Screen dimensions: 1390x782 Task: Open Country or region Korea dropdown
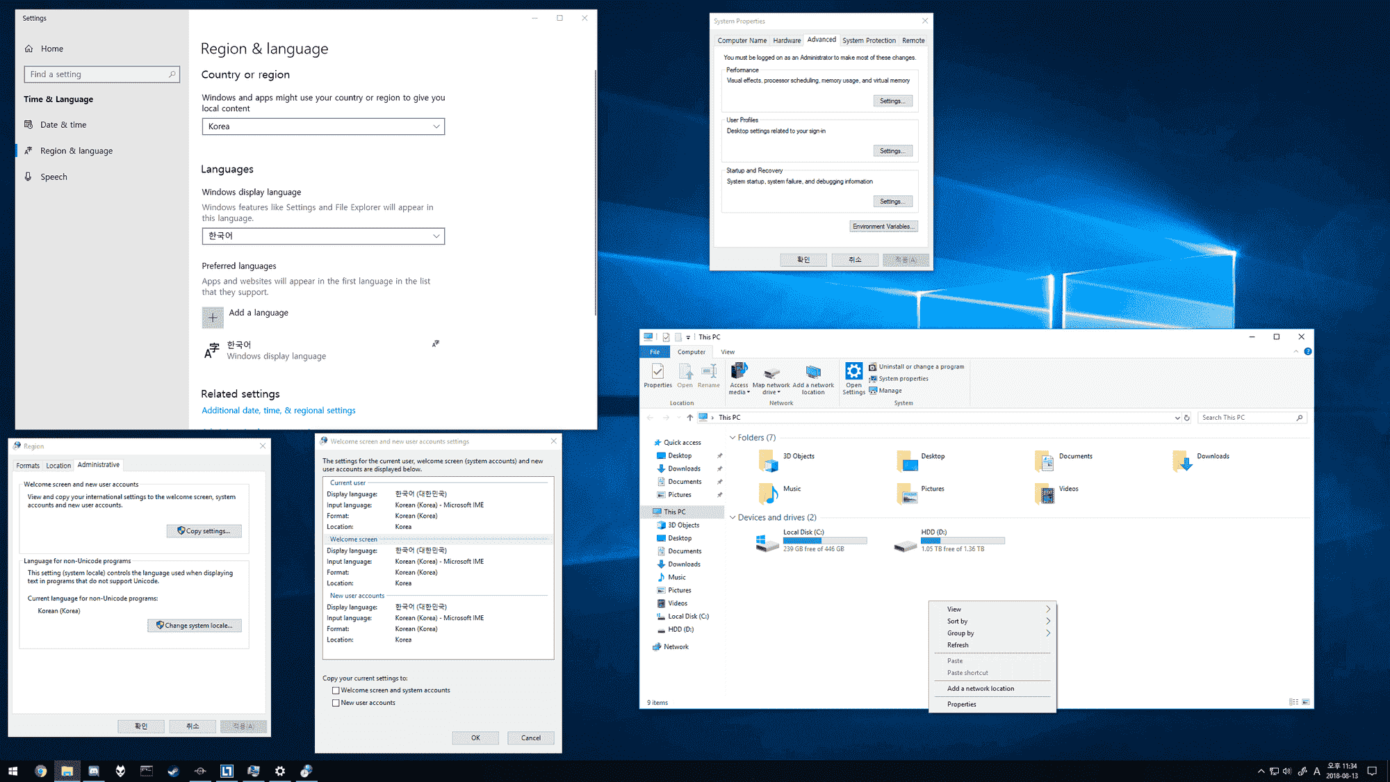323,127
